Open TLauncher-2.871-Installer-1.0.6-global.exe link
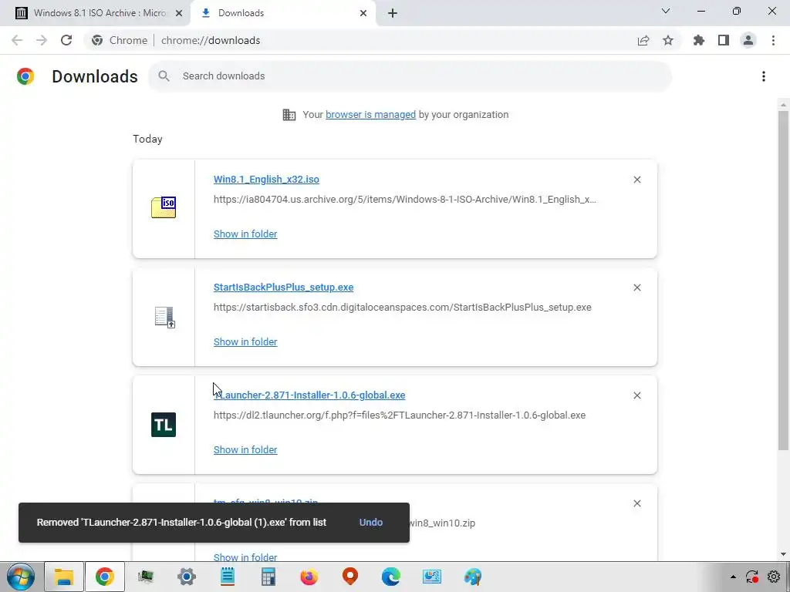This screenshot has height=592, width=790. [x=309, y=395]
